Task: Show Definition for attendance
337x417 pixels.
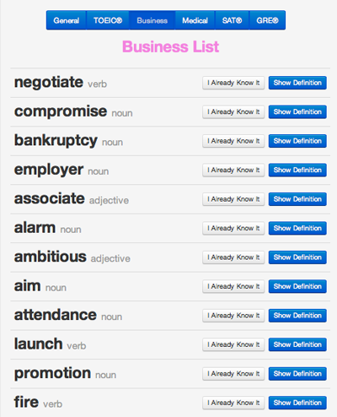Action: pyautogui.click(x=297, y=316)
